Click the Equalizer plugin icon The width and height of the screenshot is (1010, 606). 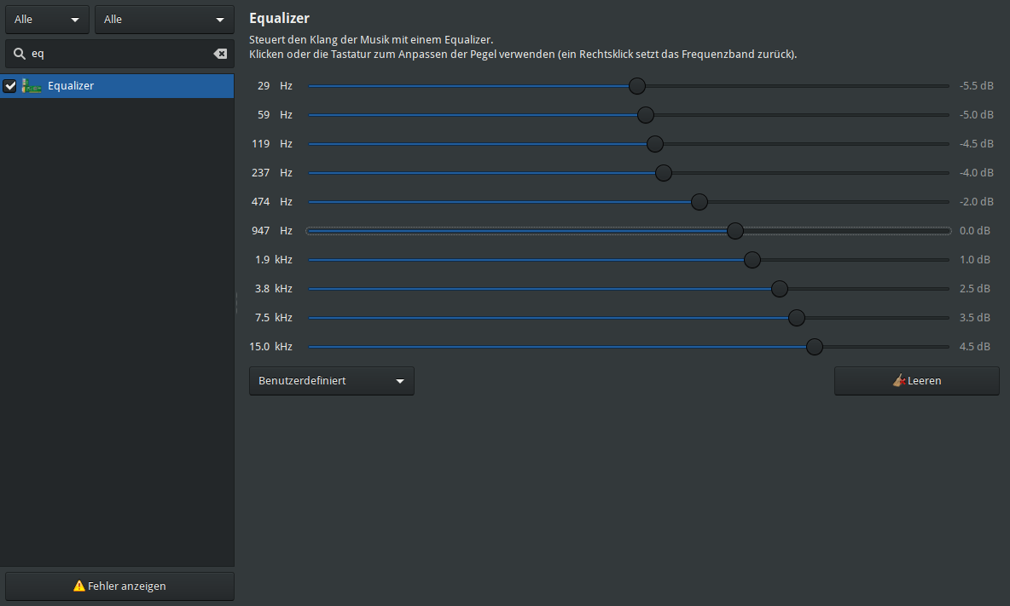click(x=31, y=85)
